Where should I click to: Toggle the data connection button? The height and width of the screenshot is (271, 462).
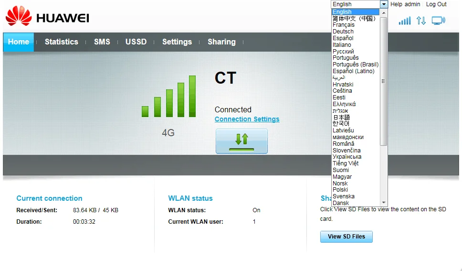(241, 141)
